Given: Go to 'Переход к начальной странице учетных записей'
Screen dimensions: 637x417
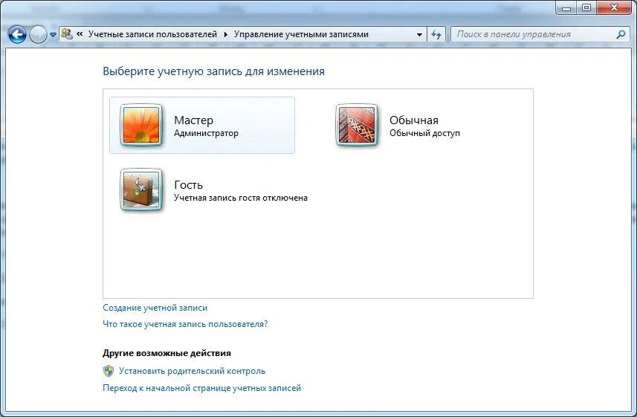Looking at the screenshot, I should point(202,388).
